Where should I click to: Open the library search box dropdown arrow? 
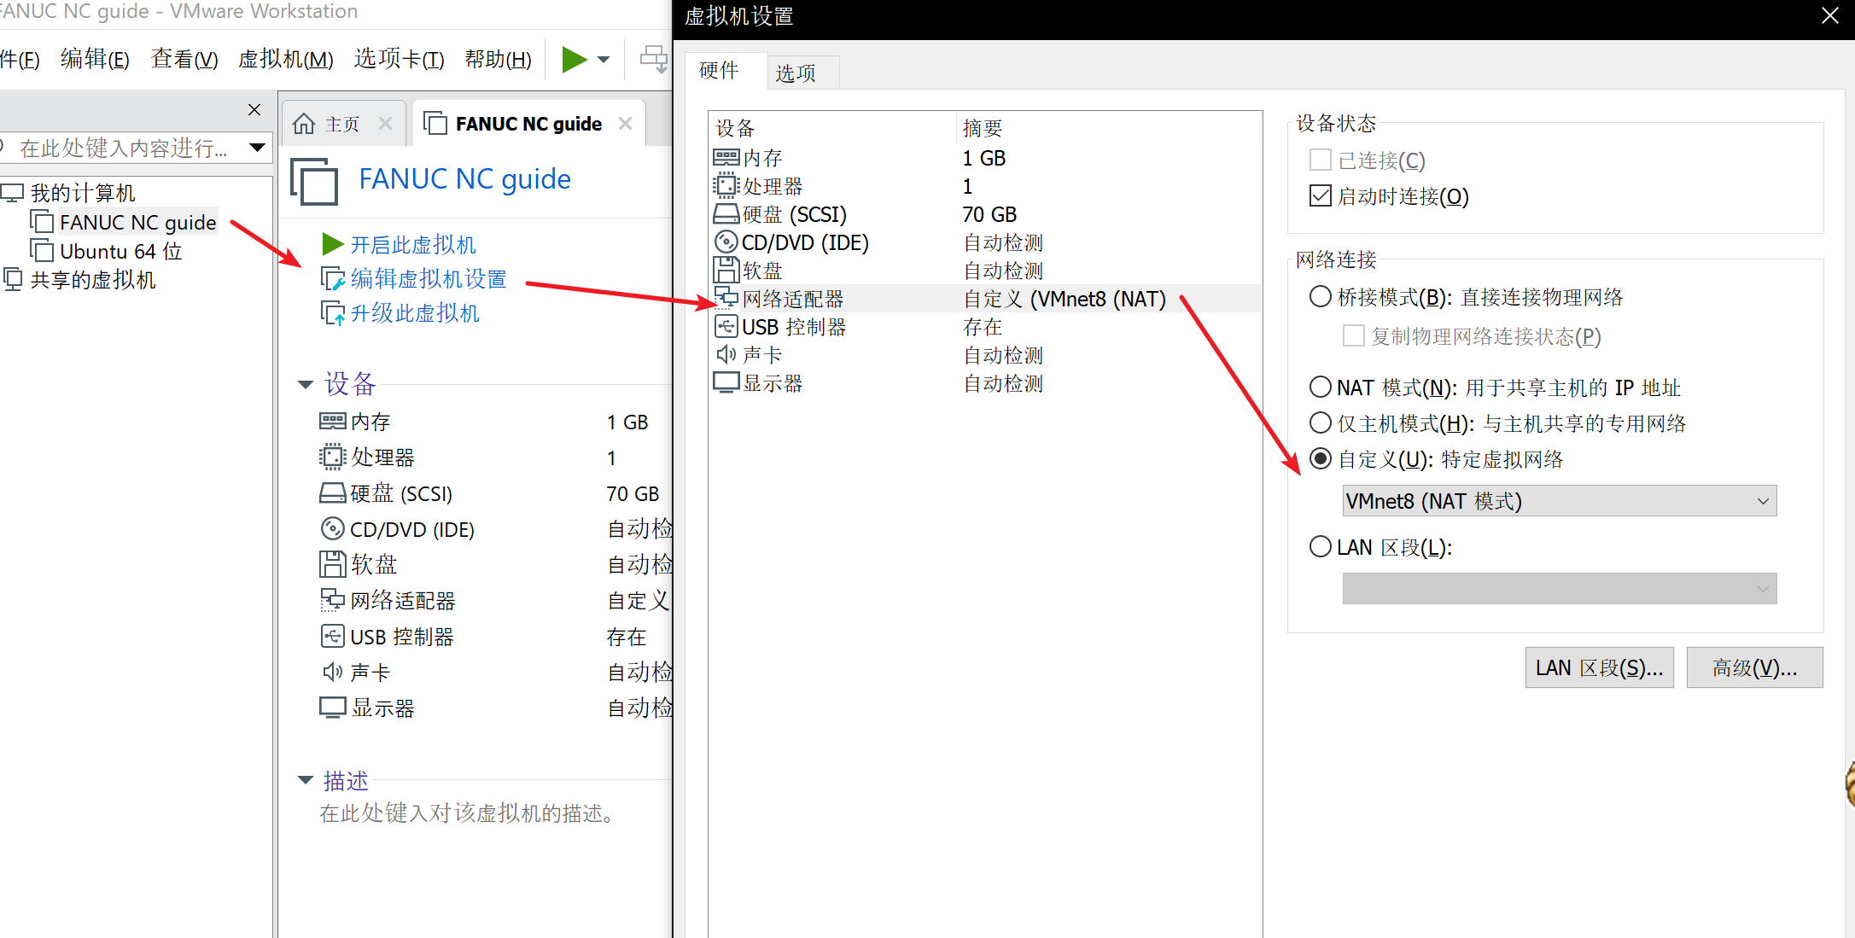coord(256,148)
